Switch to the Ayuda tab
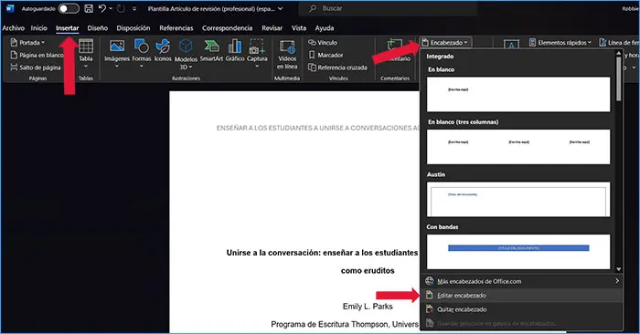Image resolution: width=640 pixels, height=334 pixels. coord(325,28)
